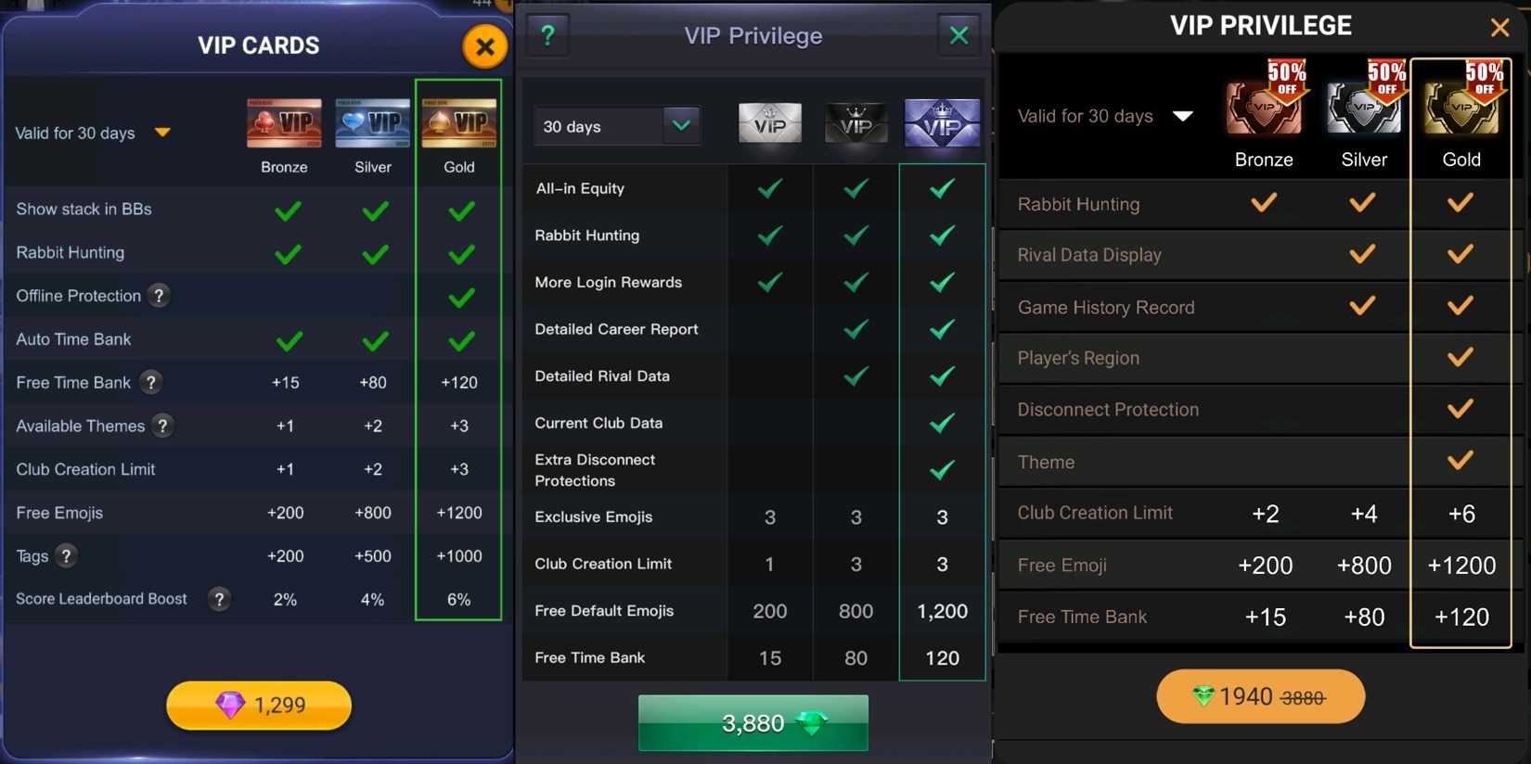Buy VIP card for 1,299 gems

(259, 706)
